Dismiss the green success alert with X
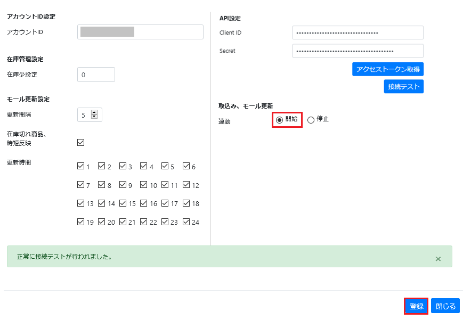 click(438, 259)
